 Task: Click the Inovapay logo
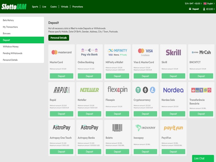coord(145,127)
